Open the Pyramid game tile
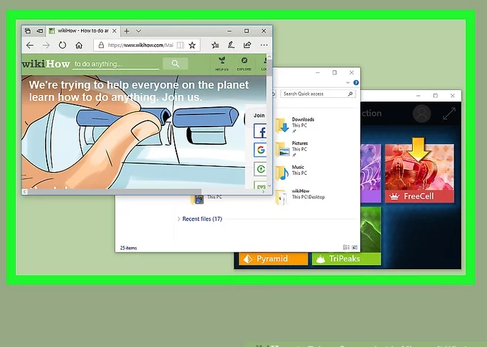Image resolution: width=487 pixels, height=347 pixels. coord(273,259)
